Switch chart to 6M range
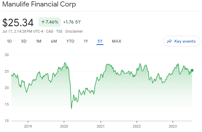The height and width of the screenshot is (132, 202). tap(54, 41)
